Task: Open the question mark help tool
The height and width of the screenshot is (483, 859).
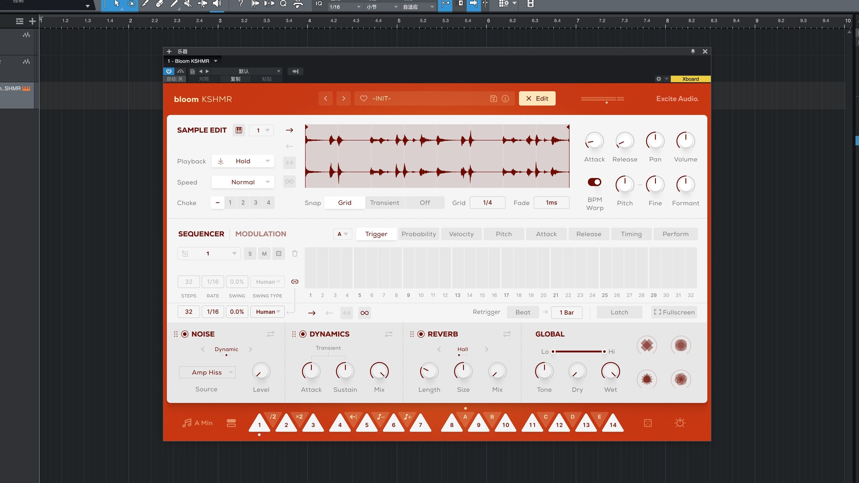Action: (x=241, y=4)
